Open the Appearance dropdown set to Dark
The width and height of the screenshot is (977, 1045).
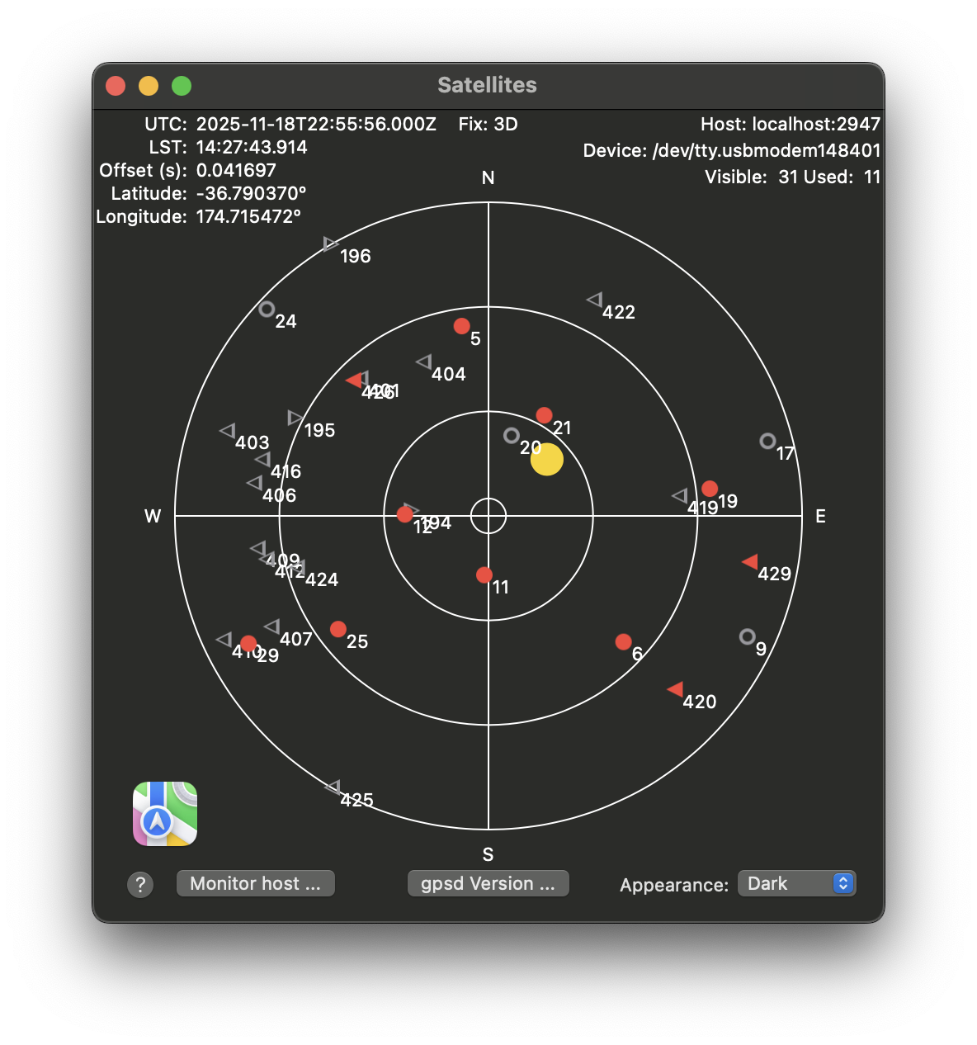coord(796,883)
